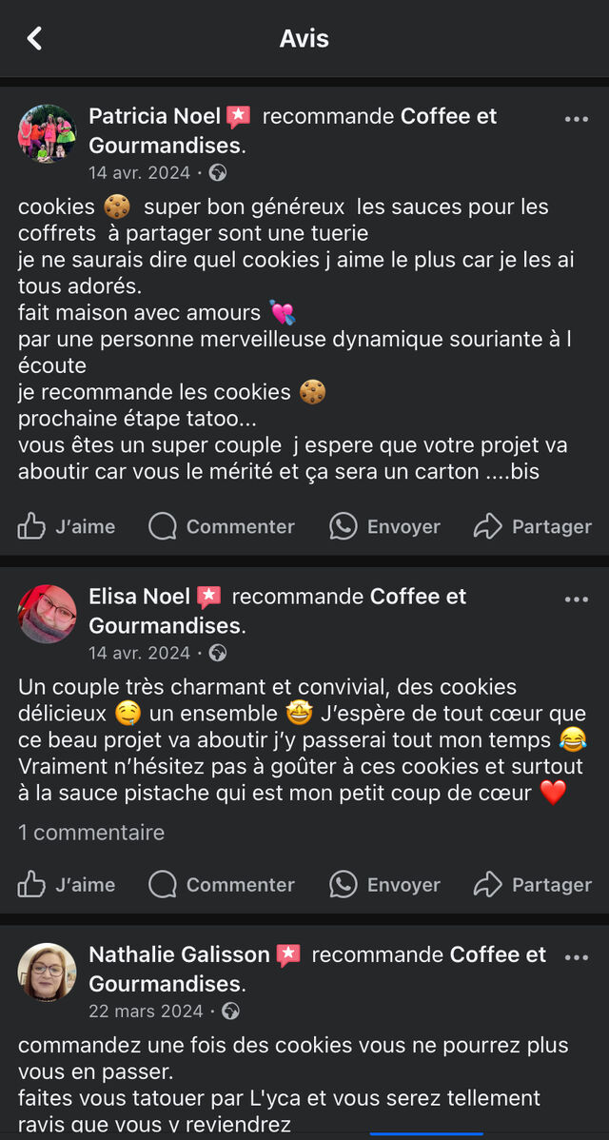609x1140 pixels.
Task: Open options menu on Patricia Noel's review
Action: [577, 119]
